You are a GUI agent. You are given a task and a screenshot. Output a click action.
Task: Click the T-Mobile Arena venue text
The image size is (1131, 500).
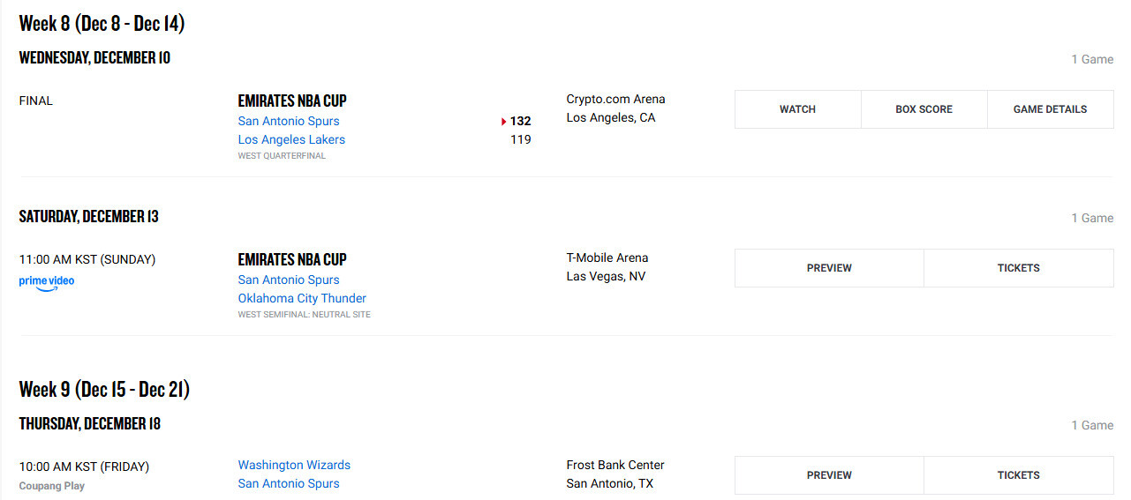[x=607, y=257]
